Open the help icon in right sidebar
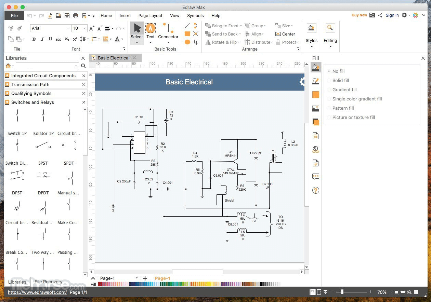Viewport: 431px width, 302px height. 315,190
